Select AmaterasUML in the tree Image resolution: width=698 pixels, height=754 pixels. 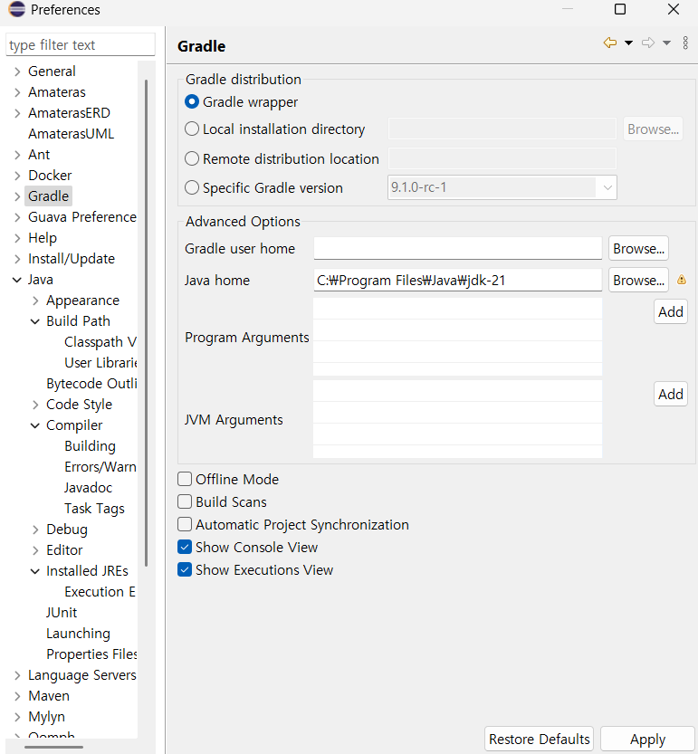pyautogui.click(x=72, y=134)
